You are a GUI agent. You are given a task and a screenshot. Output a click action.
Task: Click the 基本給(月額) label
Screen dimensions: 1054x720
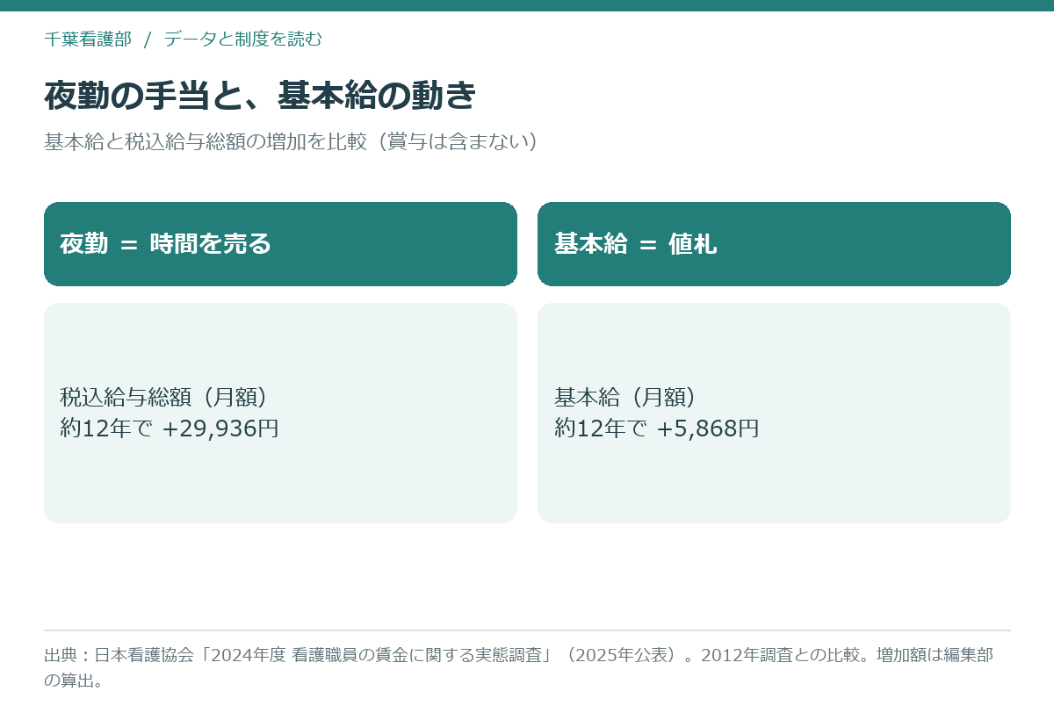[x=625, y=398]
